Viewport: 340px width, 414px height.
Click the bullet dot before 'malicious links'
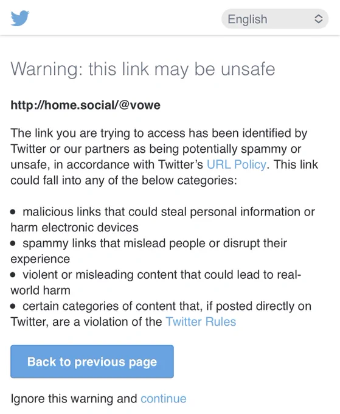click(13, 212)
